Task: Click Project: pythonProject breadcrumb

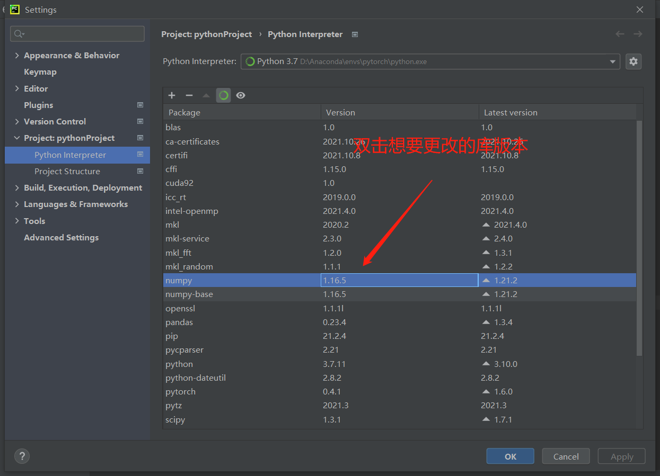Action: 207,34
